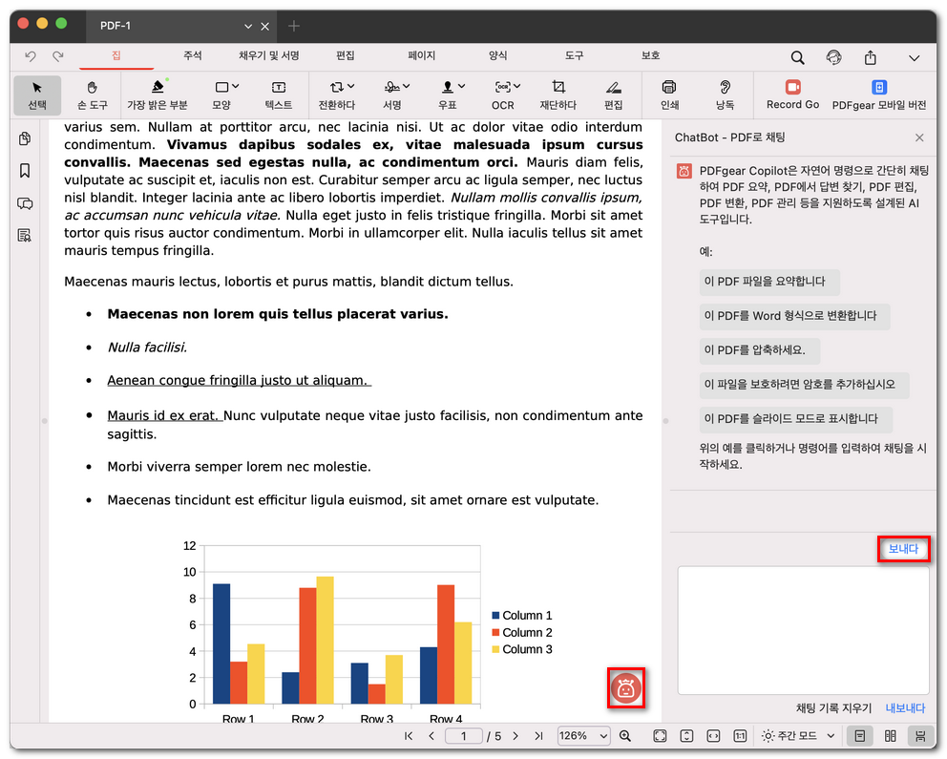Click 이 PDF를 압축하세요 example

pyautogui.click(x=760, y=350)
